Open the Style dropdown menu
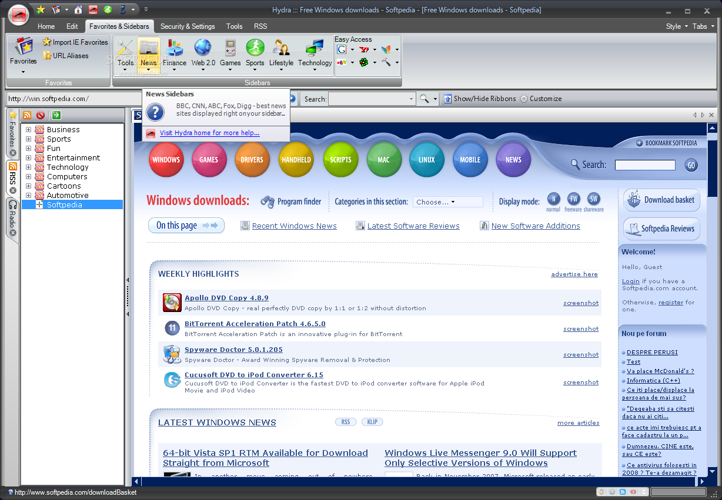This screenshot has height=500, width=722. [676, 26]
